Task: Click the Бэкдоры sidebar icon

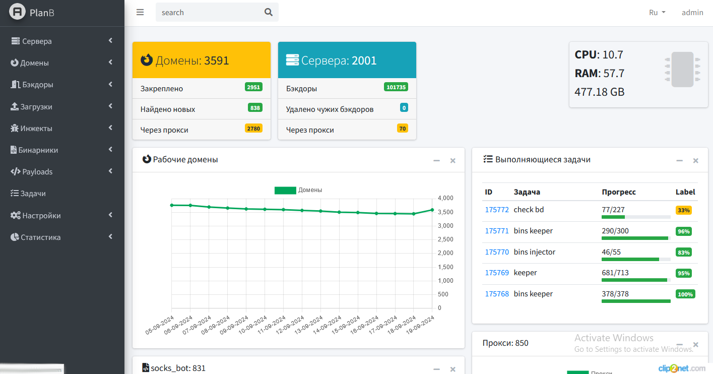Action: [x=15, y=85]
